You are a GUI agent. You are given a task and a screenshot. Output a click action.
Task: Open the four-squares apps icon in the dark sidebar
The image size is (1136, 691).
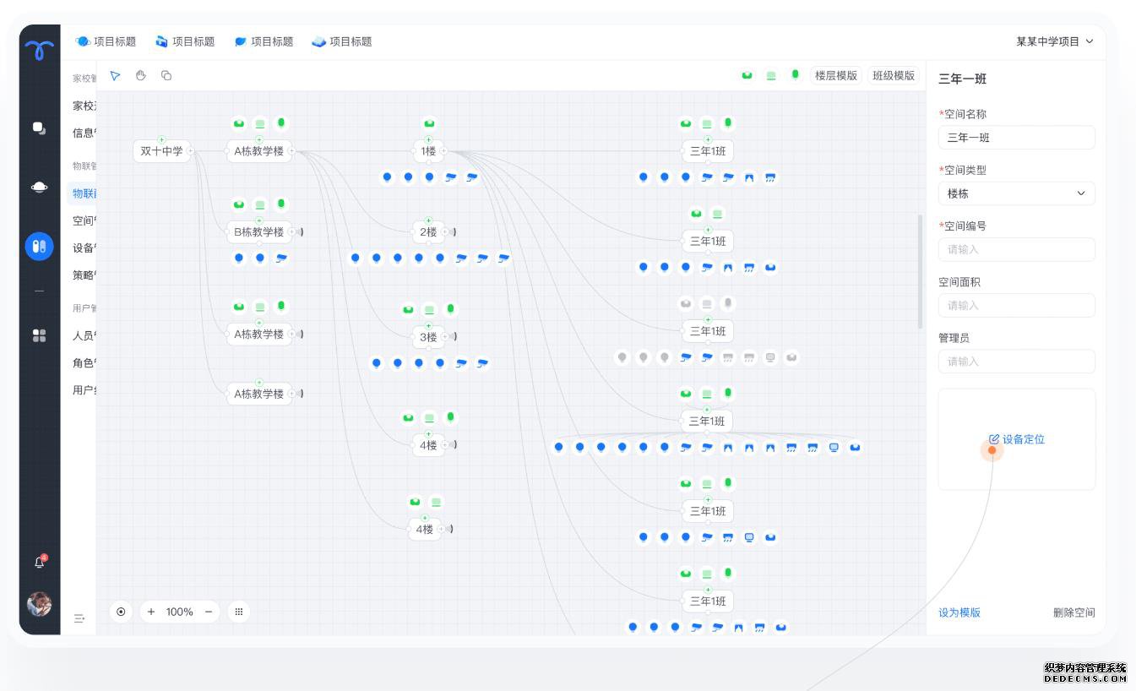40,335
